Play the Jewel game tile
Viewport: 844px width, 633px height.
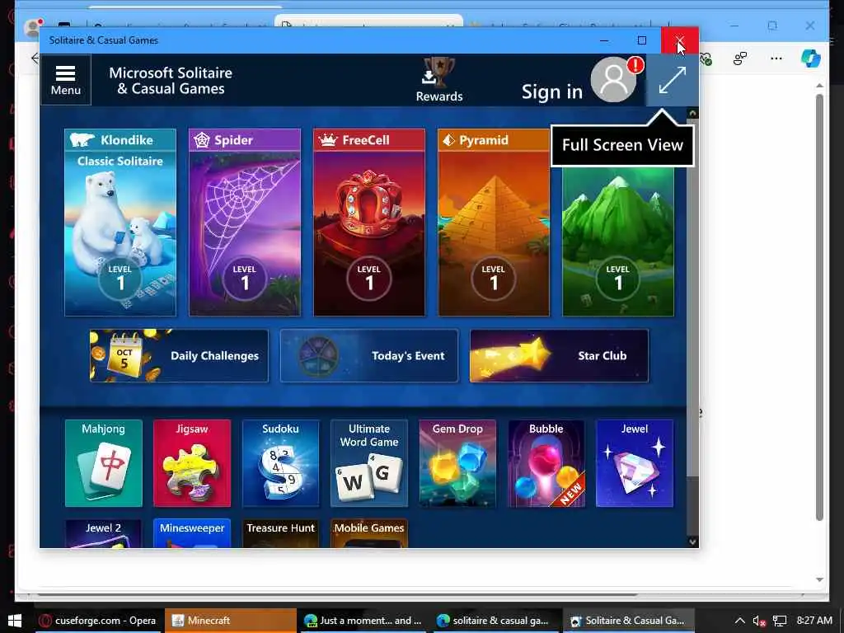coord(635,463)
